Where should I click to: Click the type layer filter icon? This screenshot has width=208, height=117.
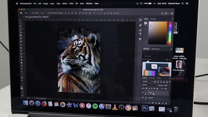tap(161, 82)
